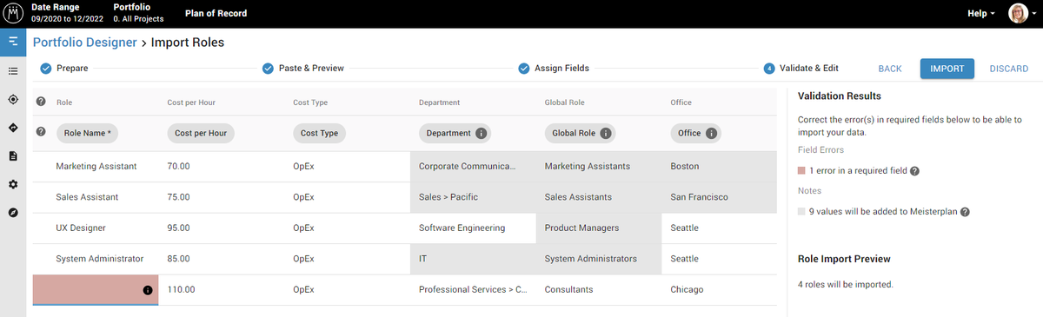Select the Cost Type field chip
The image size is (1043, 317).
click(320, 134)
